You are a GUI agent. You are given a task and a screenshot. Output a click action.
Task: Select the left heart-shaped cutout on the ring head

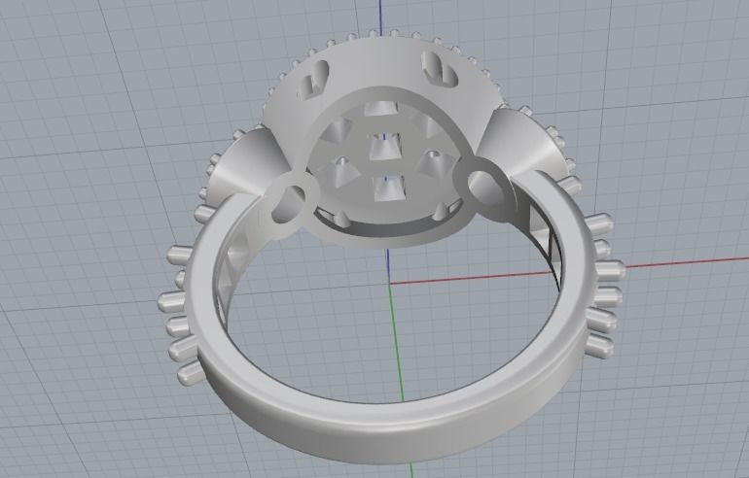(314, 78)
